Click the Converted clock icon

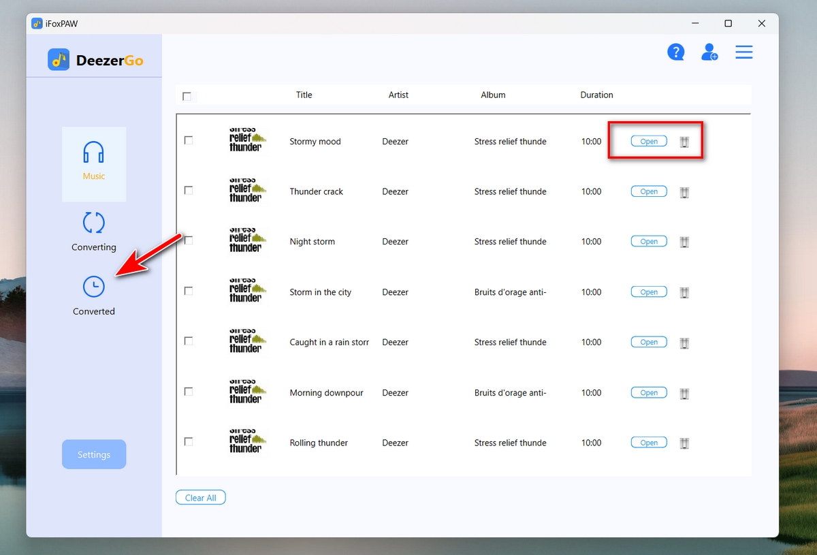pos(93,286)
